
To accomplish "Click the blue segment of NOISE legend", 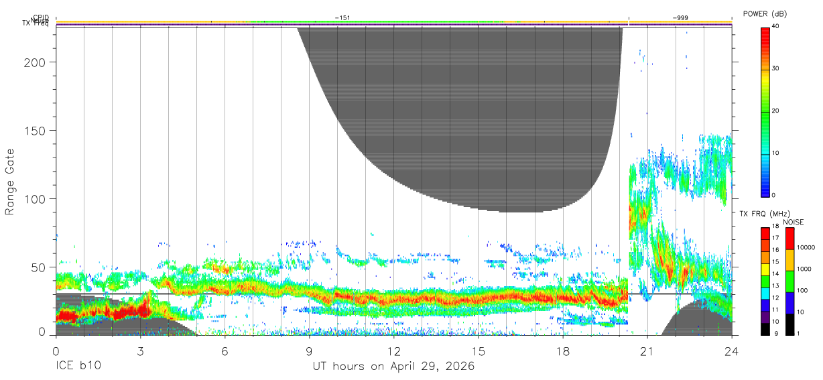I will tap(789, 303).
